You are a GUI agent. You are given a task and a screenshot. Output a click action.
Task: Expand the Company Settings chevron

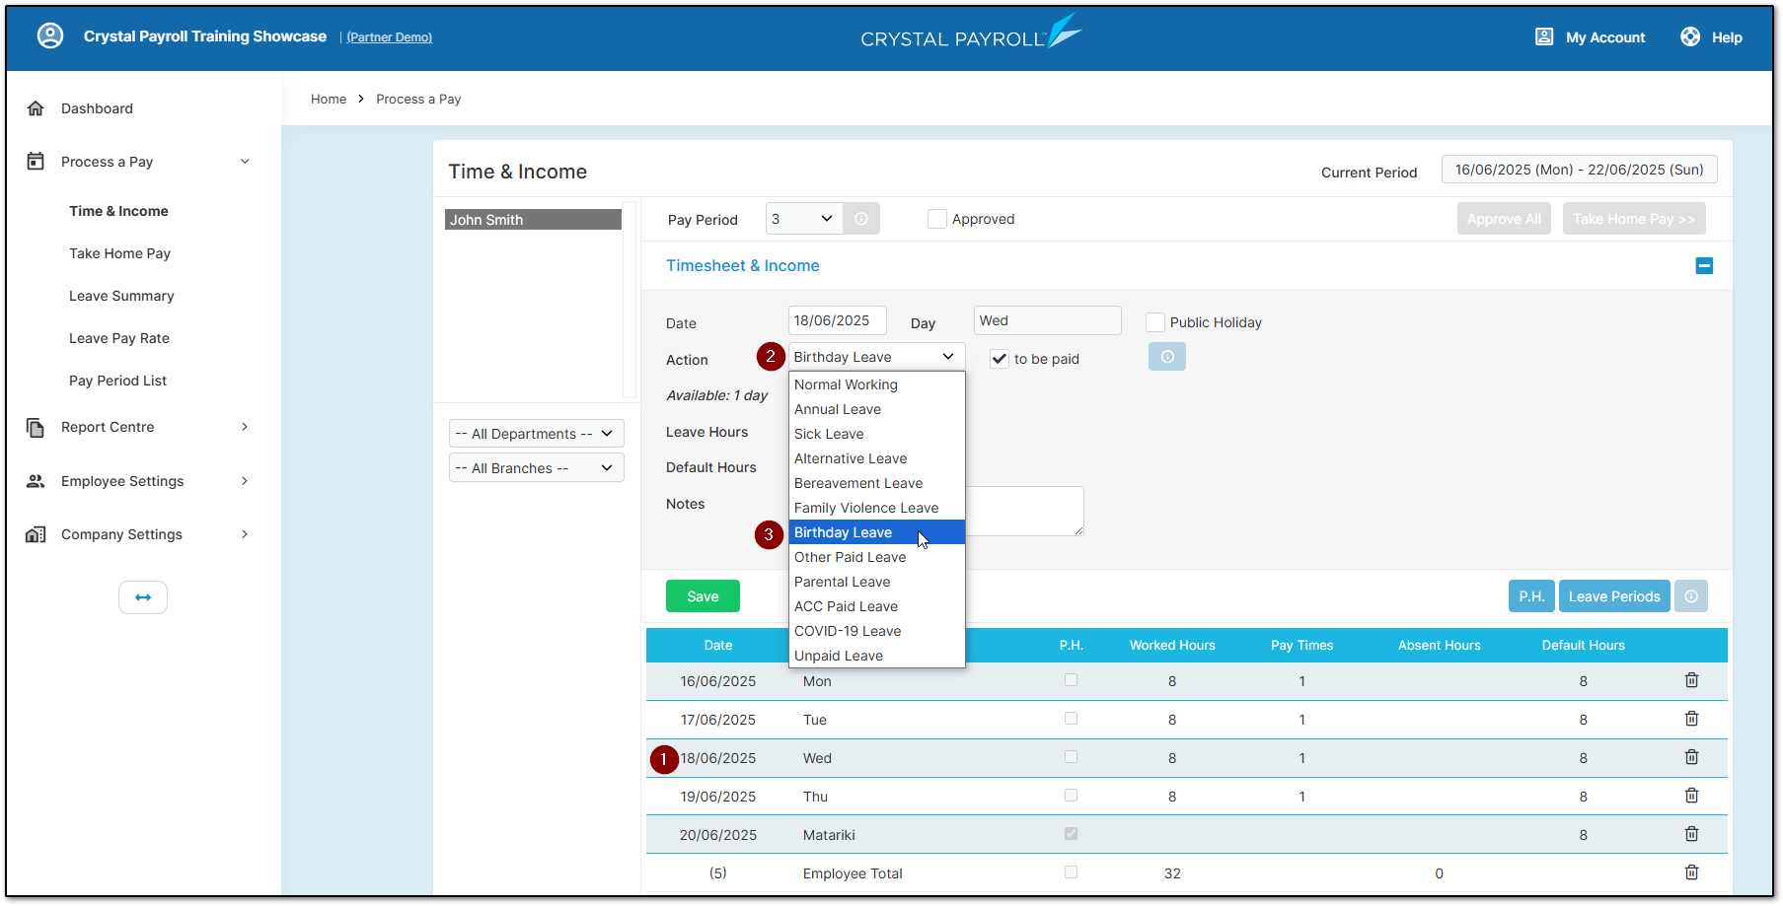click(245, 534)
